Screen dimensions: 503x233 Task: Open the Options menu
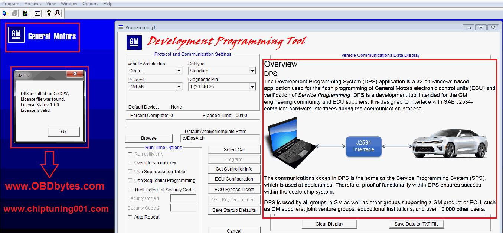[x=90, y=4]
